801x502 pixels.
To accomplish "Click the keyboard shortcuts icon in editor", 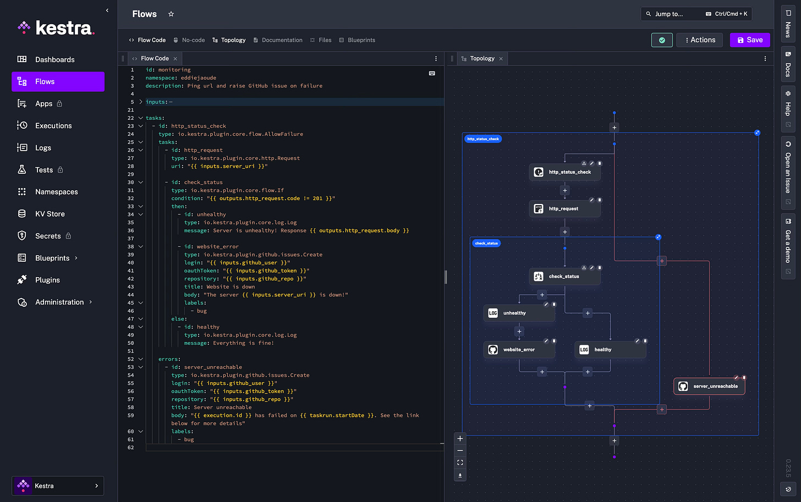I will click(432, 73).
